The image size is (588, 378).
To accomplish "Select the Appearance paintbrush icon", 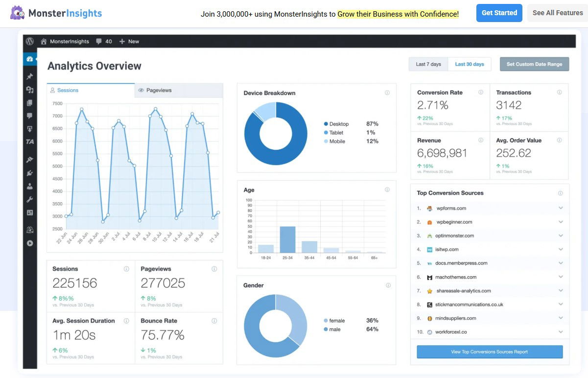I will [30, 159].
